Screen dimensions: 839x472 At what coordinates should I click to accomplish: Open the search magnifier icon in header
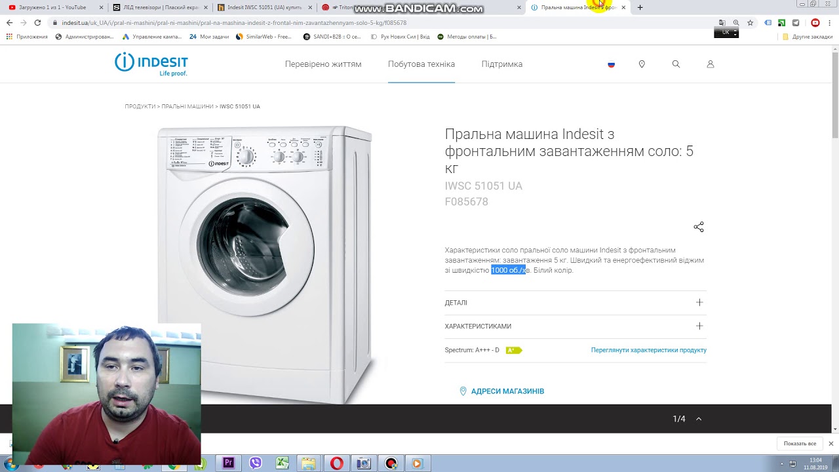coord(676,64)
